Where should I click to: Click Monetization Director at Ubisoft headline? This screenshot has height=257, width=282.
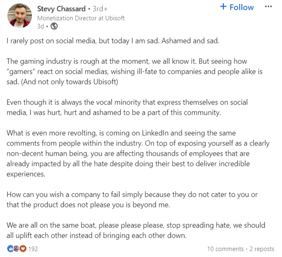pos(81,18)
